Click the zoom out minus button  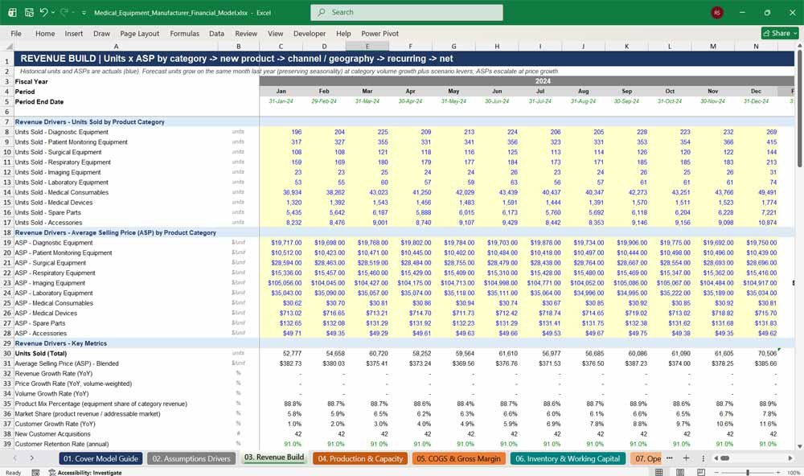coord(717,472)
